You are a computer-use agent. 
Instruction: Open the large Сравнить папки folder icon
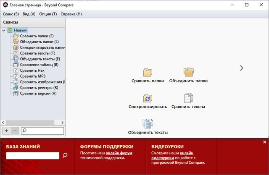pyautogui.click(x=148, y=72)
